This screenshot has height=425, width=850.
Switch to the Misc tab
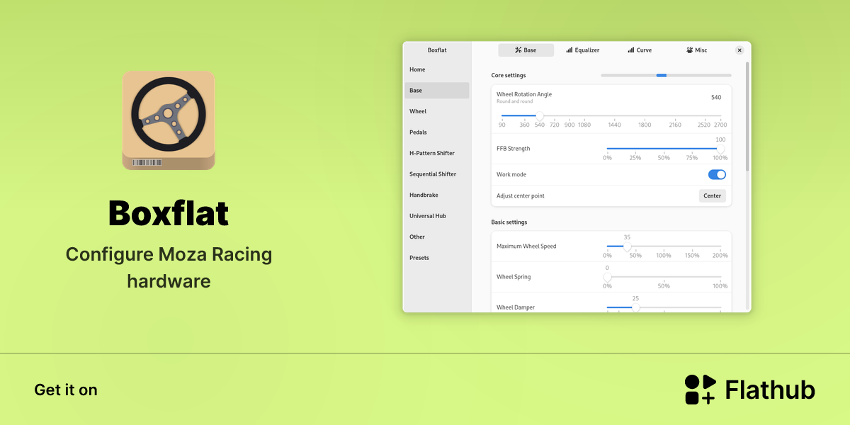point(697,50)
